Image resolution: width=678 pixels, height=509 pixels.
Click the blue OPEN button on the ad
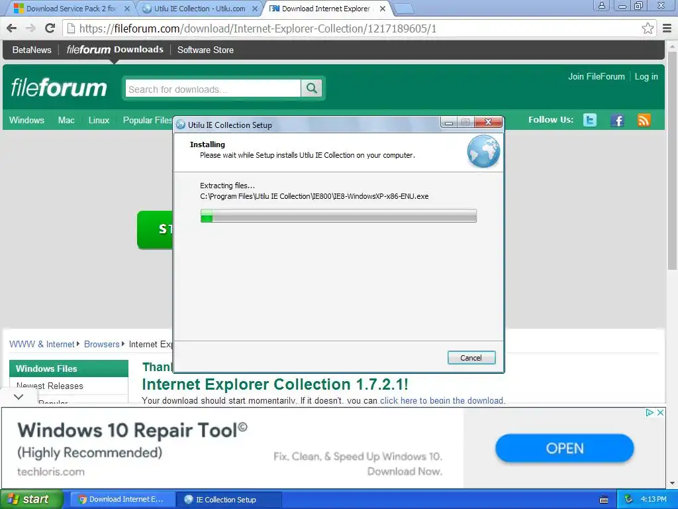(x=564, y=449)
